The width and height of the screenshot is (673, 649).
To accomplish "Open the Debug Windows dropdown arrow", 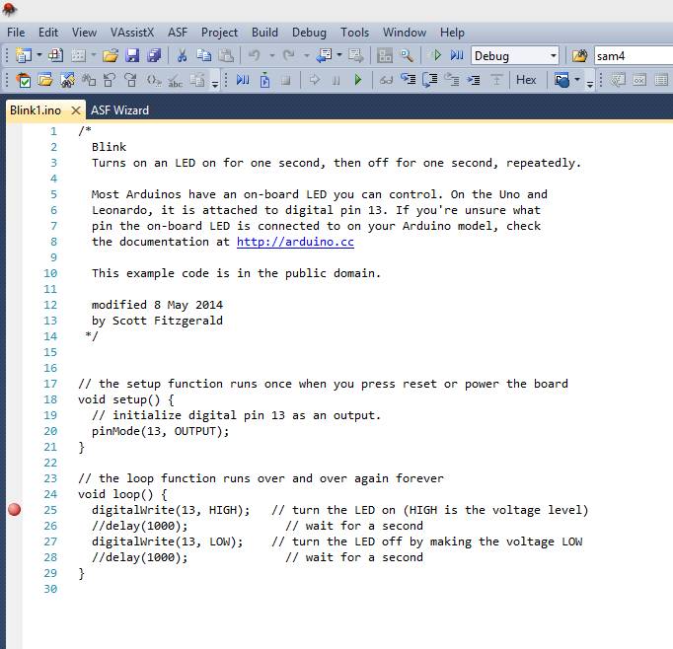I will pyautogui.click(x=577, y=79).
